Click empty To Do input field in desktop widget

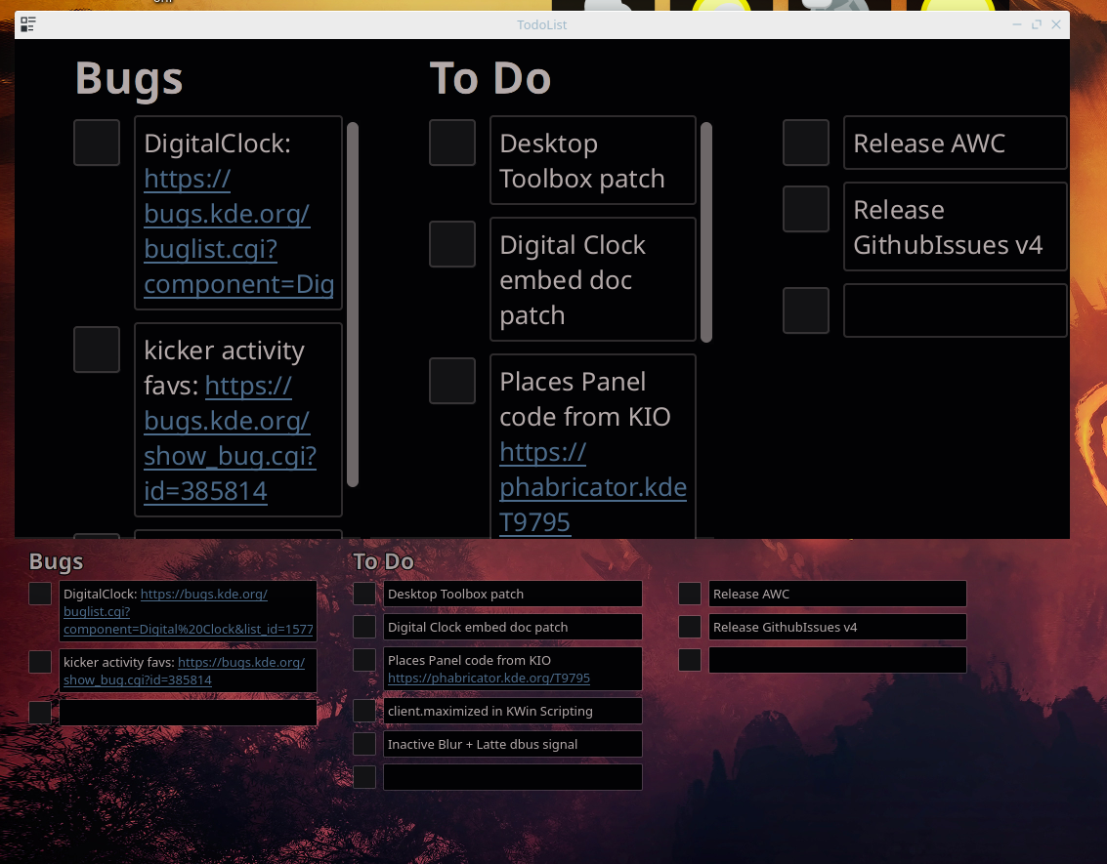513,777
